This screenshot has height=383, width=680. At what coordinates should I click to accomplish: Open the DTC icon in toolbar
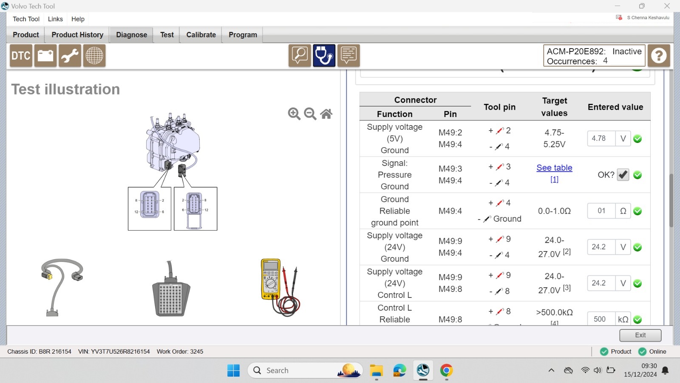point(21,56)
